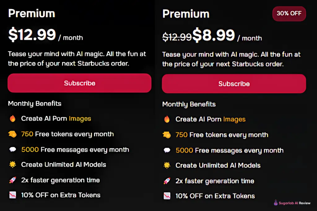Click Monthly Benefits on the right card
317x211 pixels.
[189, 104]
